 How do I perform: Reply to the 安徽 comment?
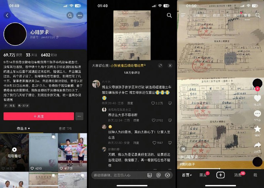click(136, 143)
